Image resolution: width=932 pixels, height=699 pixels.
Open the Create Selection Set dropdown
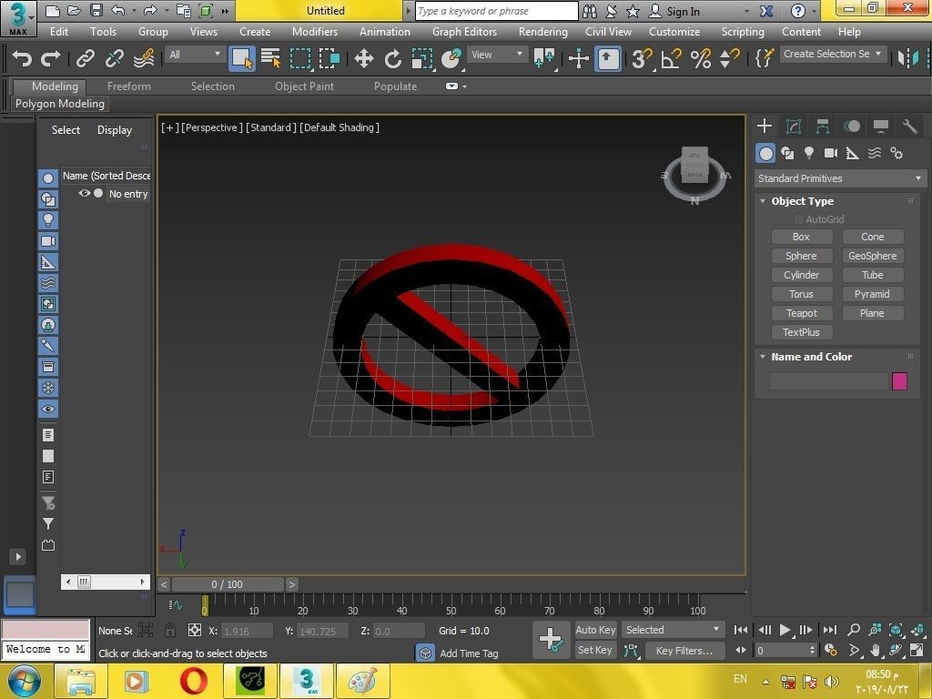point(833,54)
